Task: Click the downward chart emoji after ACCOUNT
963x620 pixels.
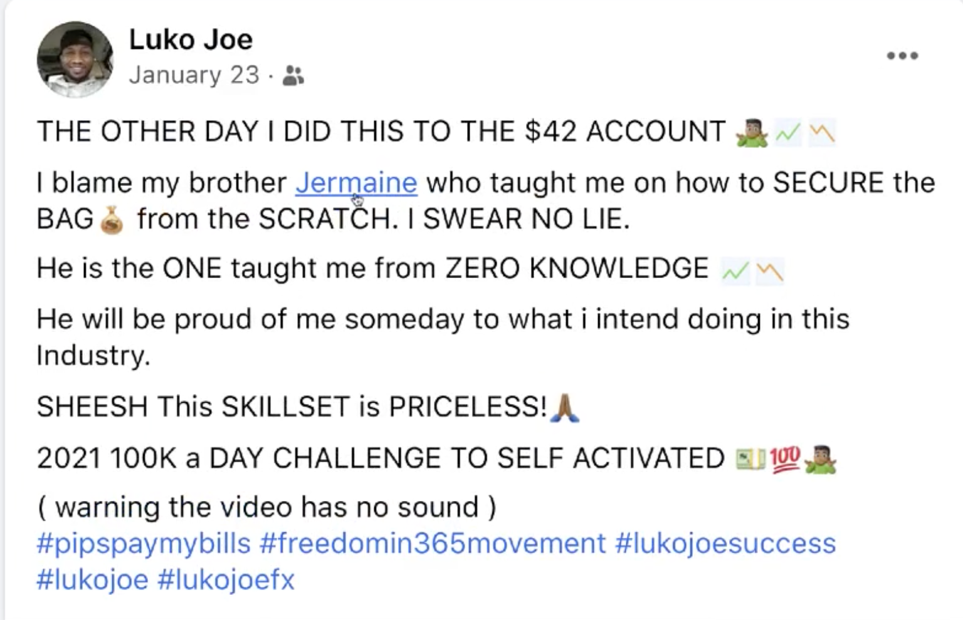Action: pyautogui.click(x=821, y=132)
